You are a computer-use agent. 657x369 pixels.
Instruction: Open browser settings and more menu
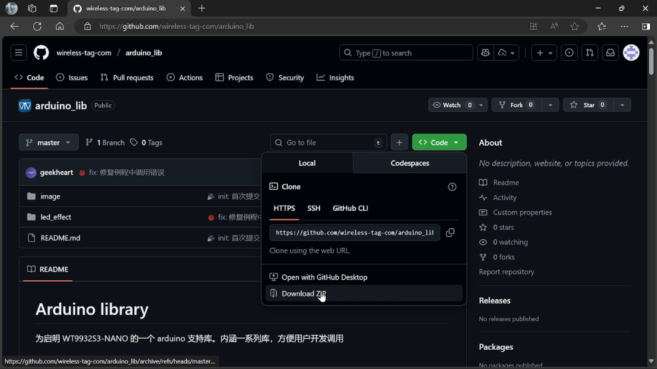click(624, 26)
